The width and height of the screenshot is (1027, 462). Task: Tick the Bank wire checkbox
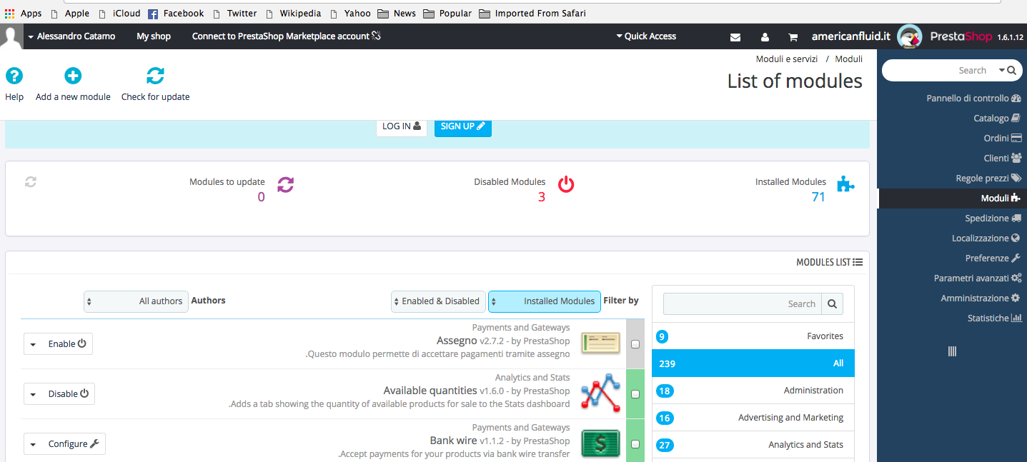coord(635,444)
